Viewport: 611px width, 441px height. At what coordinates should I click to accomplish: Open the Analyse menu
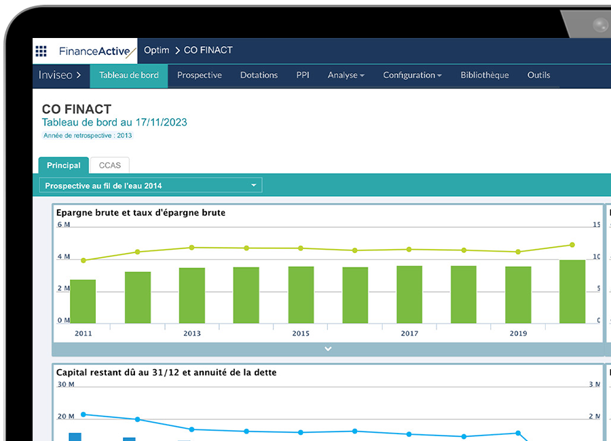343,75
